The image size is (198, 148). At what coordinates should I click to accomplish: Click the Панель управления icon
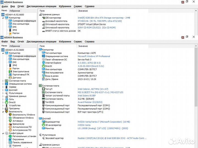(x=10, y=143)
